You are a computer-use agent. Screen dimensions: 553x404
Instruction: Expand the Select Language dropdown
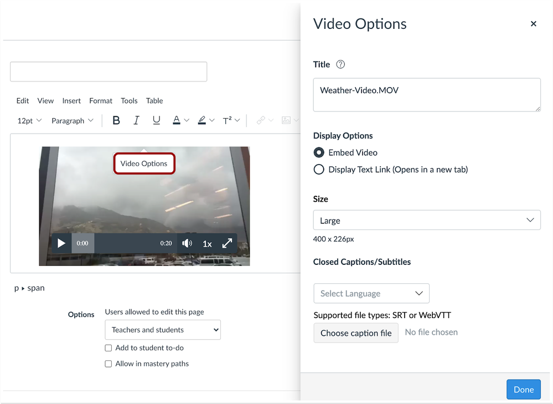371,293
